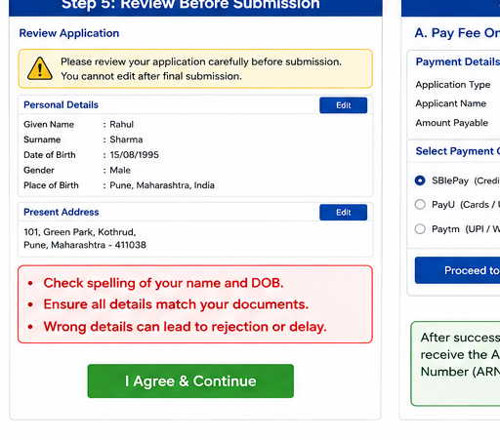Image resolution: width=500 pixels, height=440 pixels.
Task: Click 'Wrong details can lead to rejection' note
Action: (x=185, y=327)
